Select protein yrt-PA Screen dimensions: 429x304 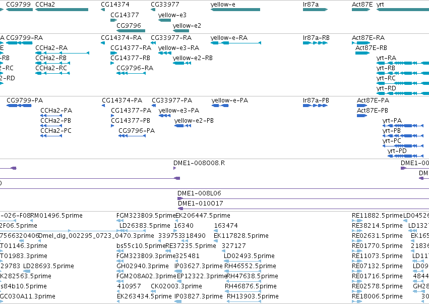click(404, 126)
